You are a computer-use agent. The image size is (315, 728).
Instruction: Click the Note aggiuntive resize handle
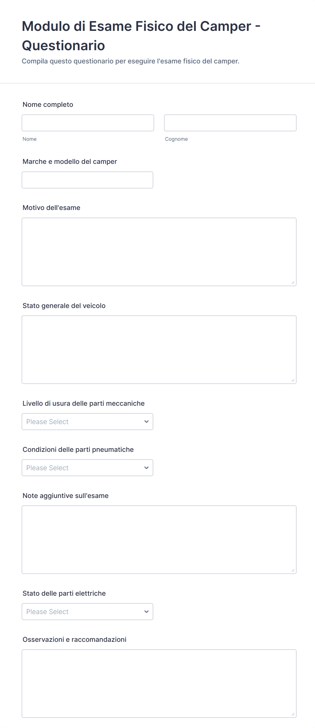pos(293,570)
